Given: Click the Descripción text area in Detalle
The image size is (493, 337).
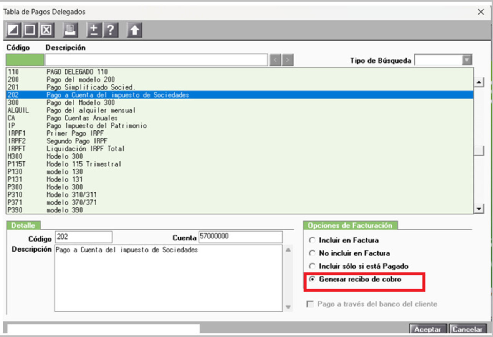Looking at the screenshot, I should pyautogui.click(x=169, y=278).
